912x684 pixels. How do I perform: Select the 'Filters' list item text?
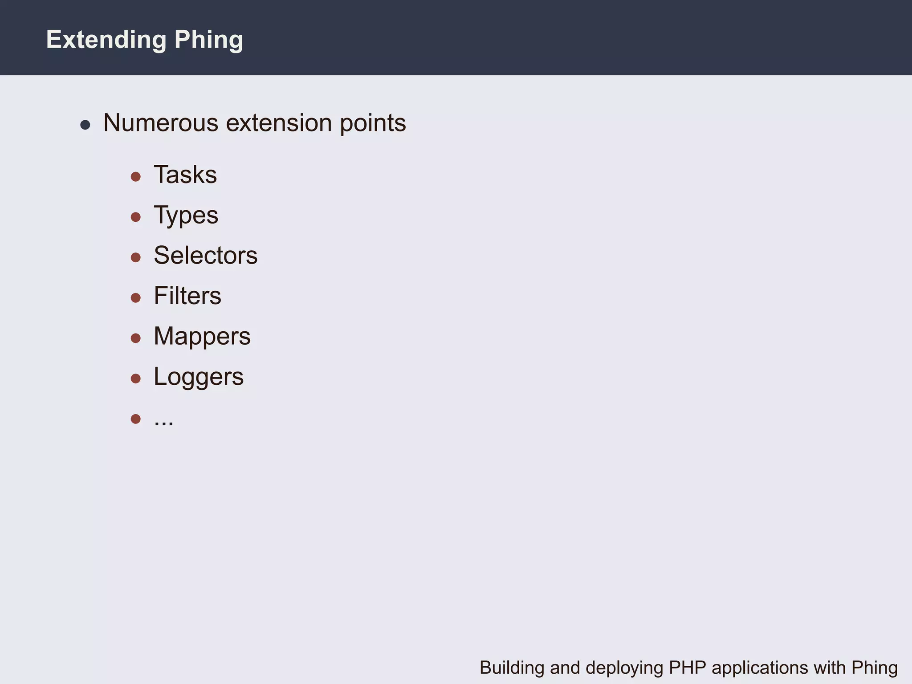187,296
